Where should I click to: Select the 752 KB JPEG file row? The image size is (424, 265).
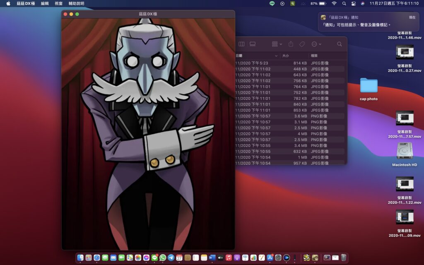291,92
